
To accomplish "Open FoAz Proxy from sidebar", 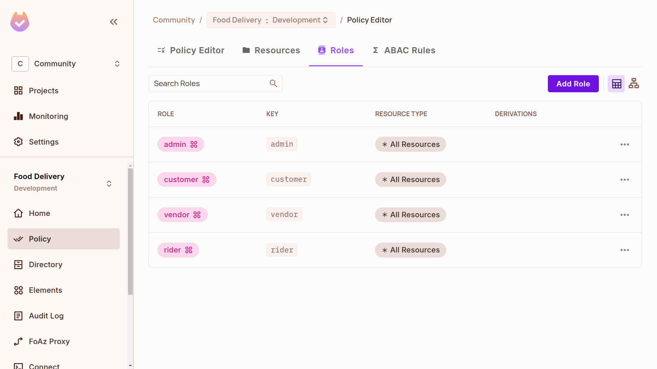I will (49, 341).
